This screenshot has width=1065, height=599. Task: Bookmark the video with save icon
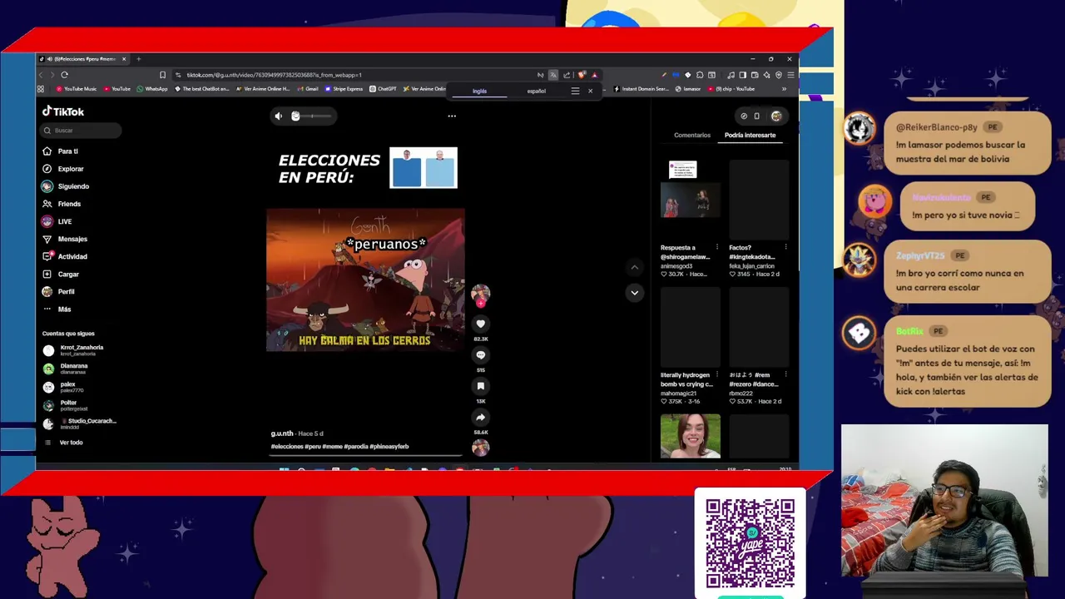pyautogui.click(x=480, y=386)
